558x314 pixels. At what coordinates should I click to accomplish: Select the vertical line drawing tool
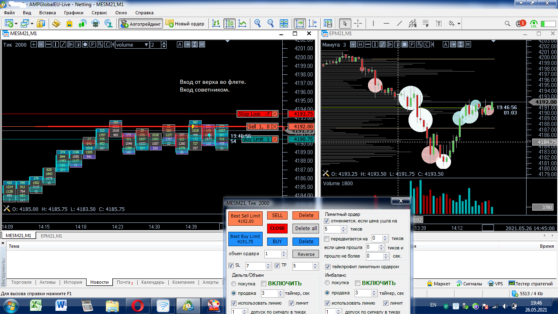coord(374,24)
